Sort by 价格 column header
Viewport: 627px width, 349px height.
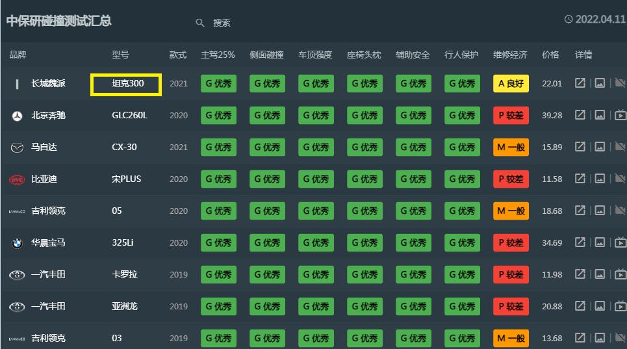tap(550, 55)
